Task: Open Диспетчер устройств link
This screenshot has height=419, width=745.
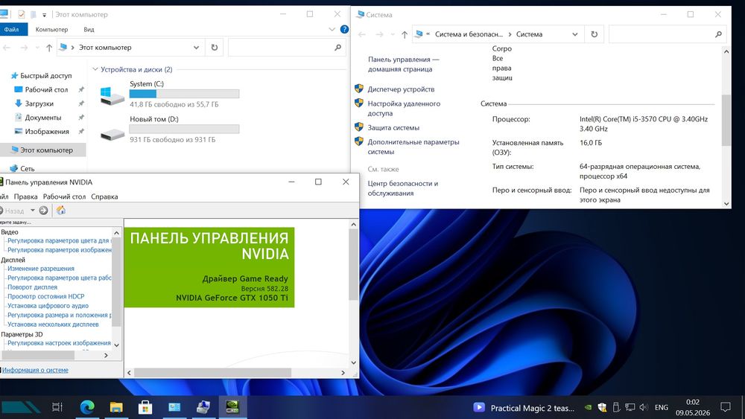Action: click(401, 89)
